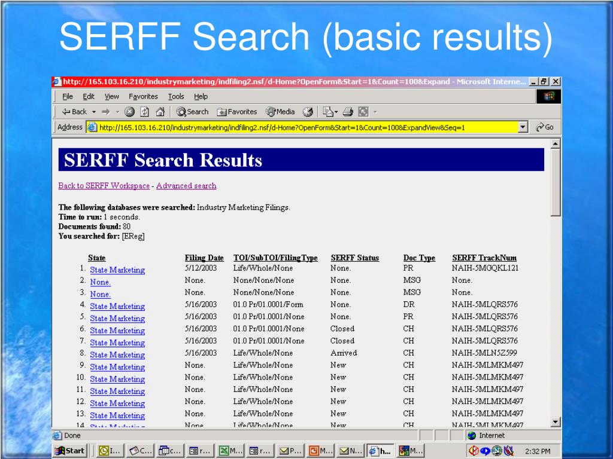Open the Excel taskbar button
Viewport: 613px width, 459px height.
(230, 451)
